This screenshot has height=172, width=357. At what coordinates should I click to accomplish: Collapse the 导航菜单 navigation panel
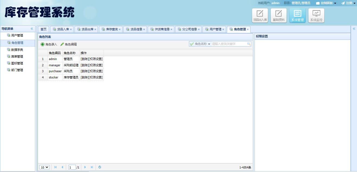32,29
